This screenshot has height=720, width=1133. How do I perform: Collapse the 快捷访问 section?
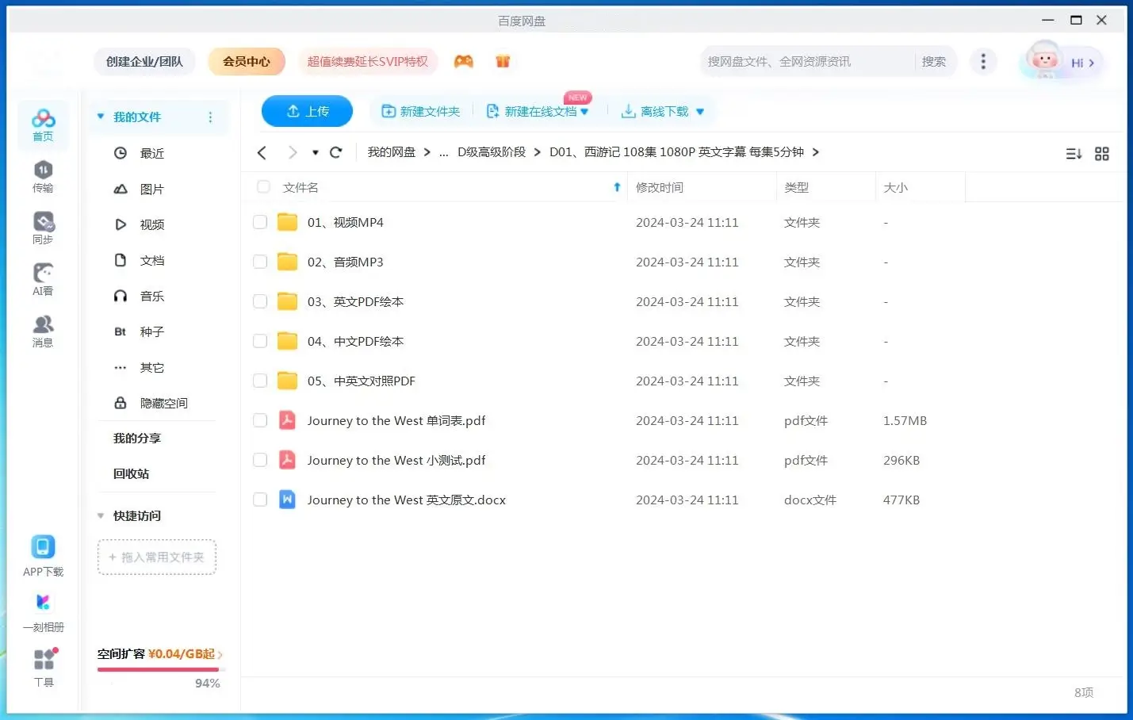tap(101, 516)
